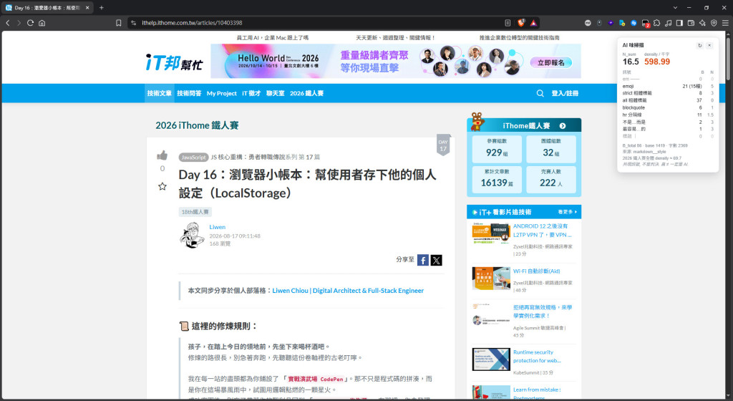The height and width of the screenshot is (401, 733).
Task: Open the Hello World 2026 banner ad
Action: 395,62
